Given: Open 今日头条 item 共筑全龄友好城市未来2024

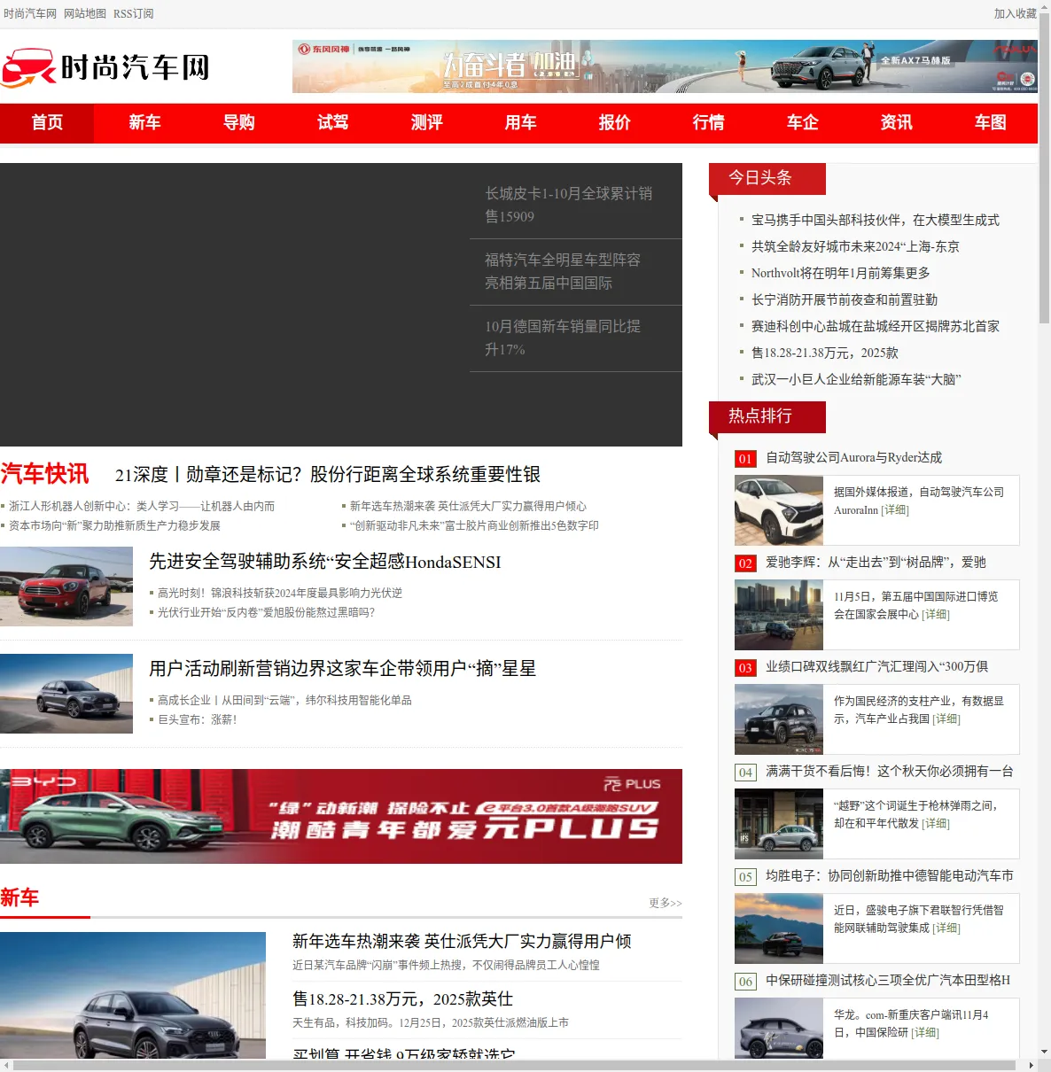Looking at the screenshot, I should (x=855, y=247).
